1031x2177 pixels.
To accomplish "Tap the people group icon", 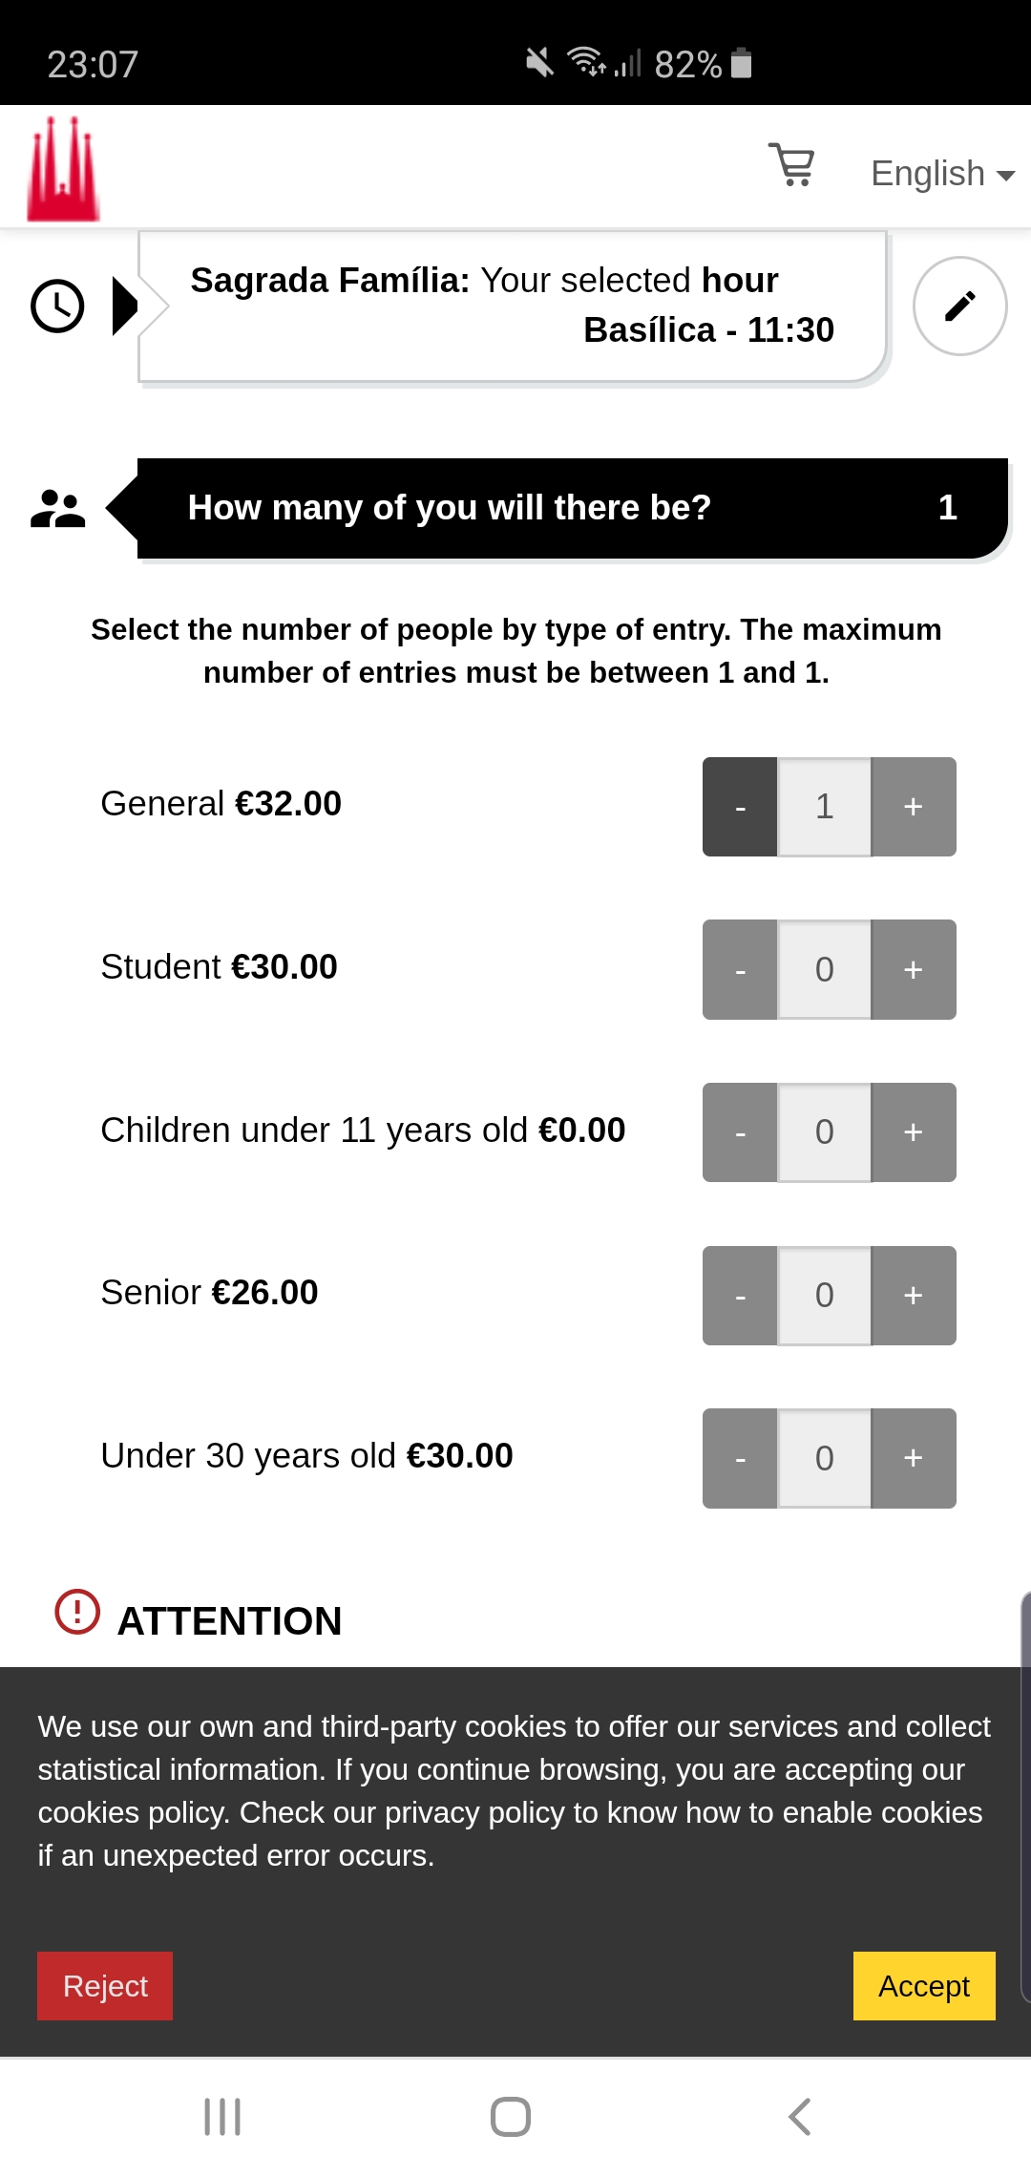I will pyautogui.click(x=57, y=509).
